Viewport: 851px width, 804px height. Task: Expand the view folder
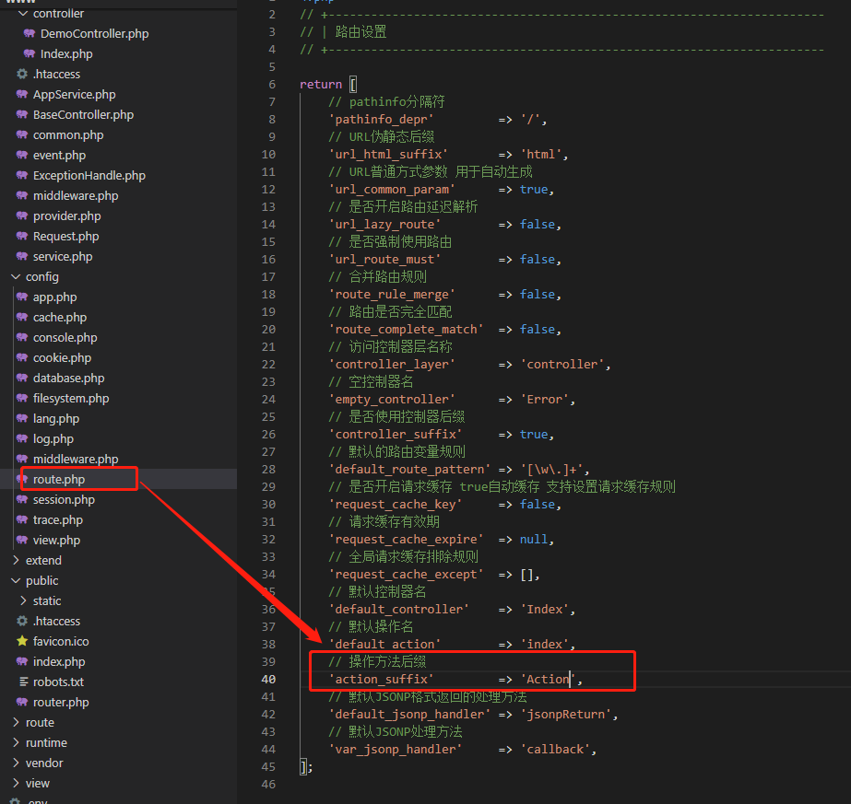[16, 783]
